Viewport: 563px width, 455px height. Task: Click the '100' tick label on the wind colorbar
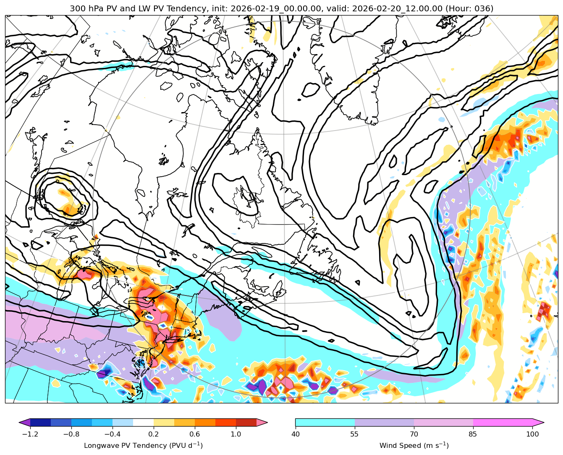[532, 434]
